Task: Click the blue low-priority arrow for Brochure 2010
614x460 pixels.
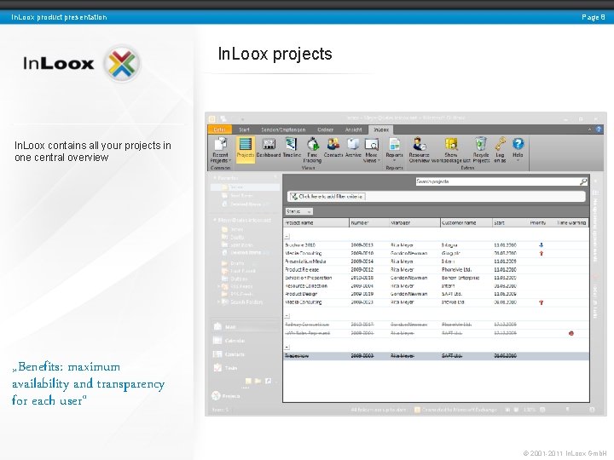Action: click(x=542, y=244)
